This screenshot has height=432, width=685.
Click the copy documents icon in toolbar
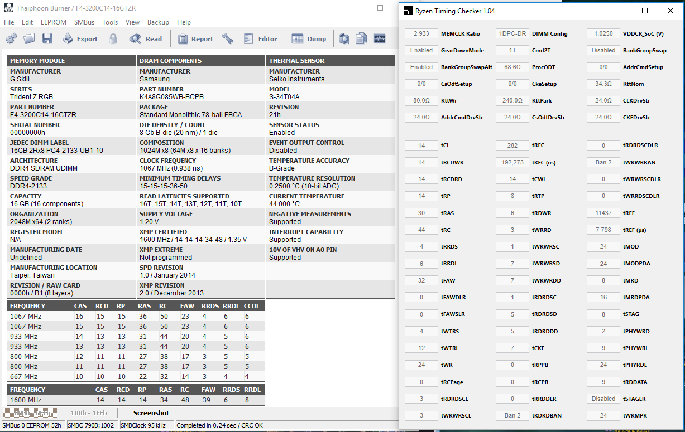tap(362, 38)
